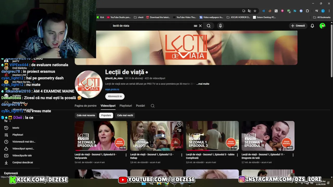Select the Populare sort chip
The width and height of the screenshot is (333, 187).
[106, 115]
